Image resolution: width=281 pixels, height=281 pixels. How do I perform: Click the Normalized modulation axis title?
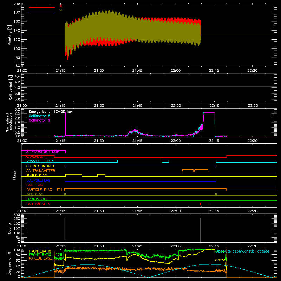[9, 123]
